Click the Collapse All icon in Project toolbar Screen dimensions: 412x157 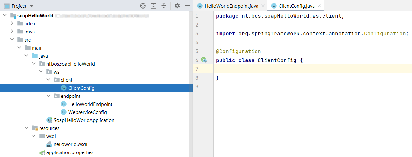[164, 6]
